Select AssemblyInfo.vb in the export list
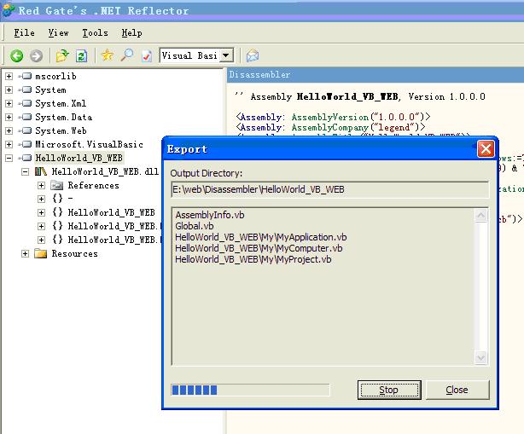Image resolution: width=524 pixels, height=434 pixels. pyautogui.click(x=210, y=215)
